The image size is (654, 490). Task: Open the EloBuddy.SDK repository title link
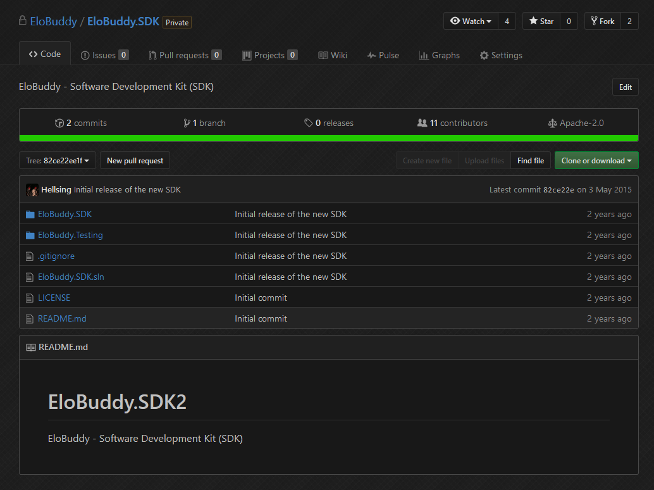click(123, 22)
